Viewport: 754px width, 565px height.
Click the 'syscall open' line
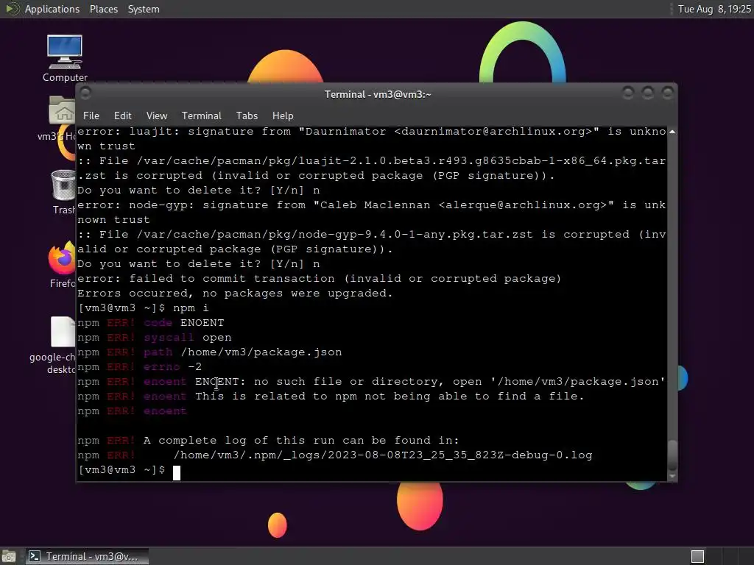click(x=155, y=338)
